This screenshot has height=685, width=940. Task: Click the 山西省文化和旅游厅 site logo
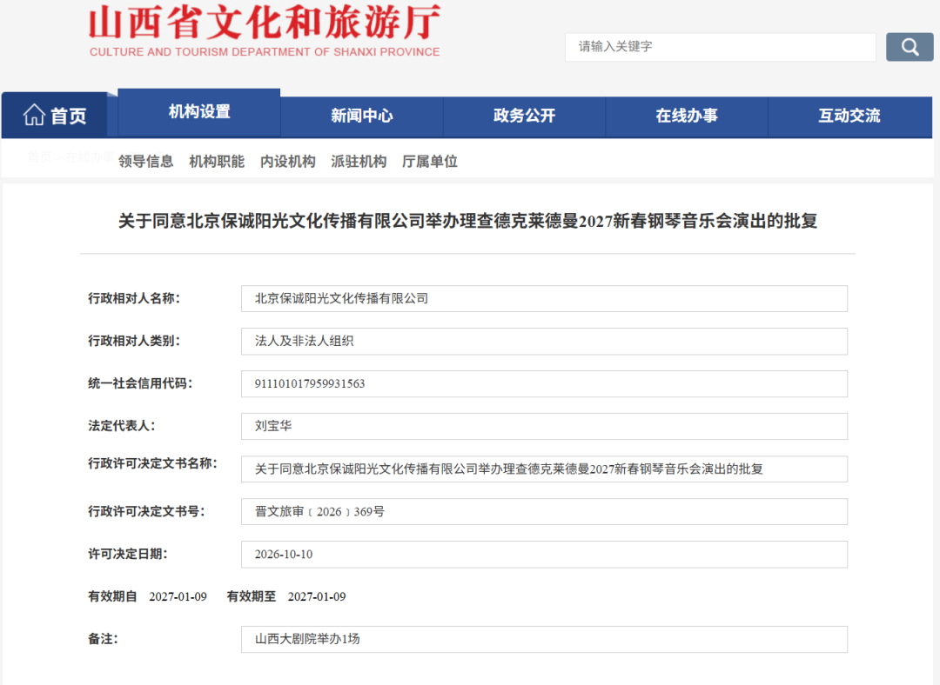[265, 22]
